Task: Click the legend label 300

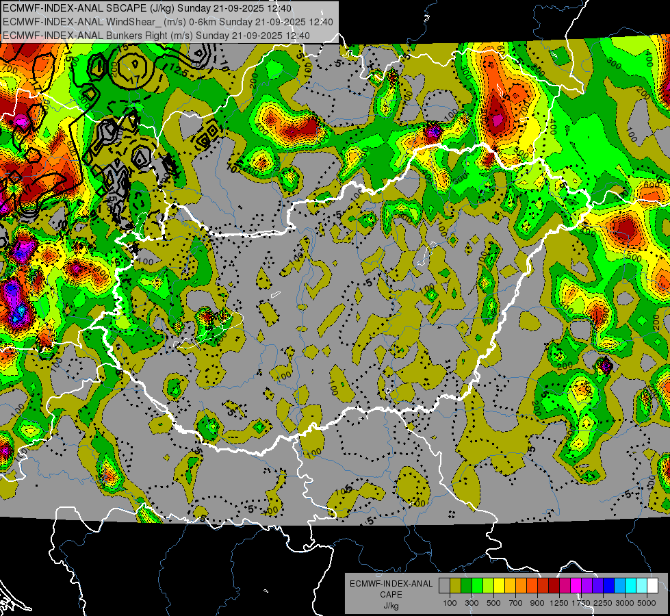Action: pos(472,603)
